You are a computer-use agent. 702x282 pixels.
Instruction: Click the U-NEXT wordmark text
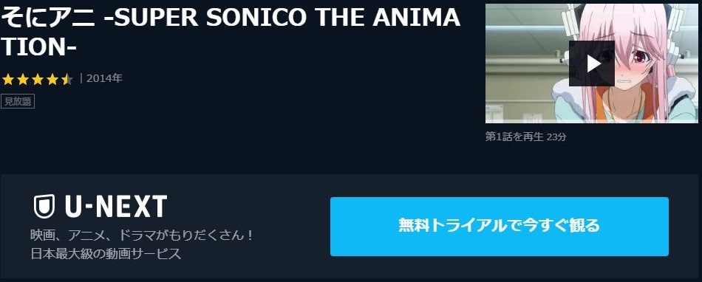click(116, 207)
